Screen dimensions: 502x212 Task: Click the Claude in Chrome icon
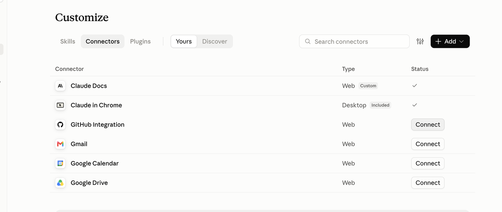60,105
